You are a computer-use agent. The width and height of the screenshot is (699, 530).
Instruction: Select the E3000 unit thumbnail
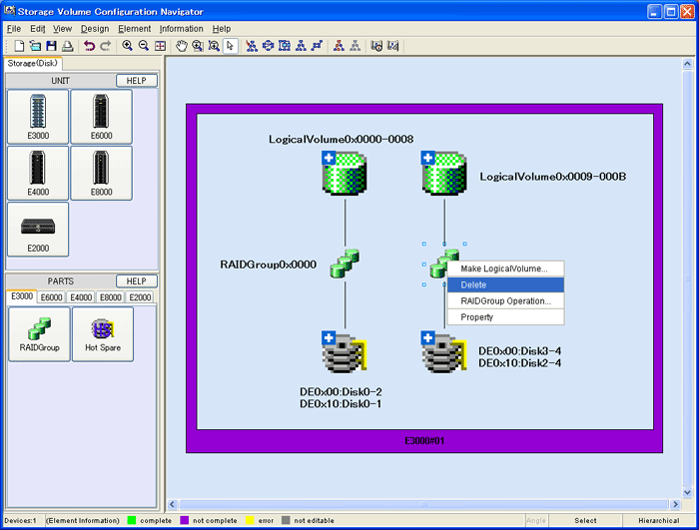pos(38,117)
